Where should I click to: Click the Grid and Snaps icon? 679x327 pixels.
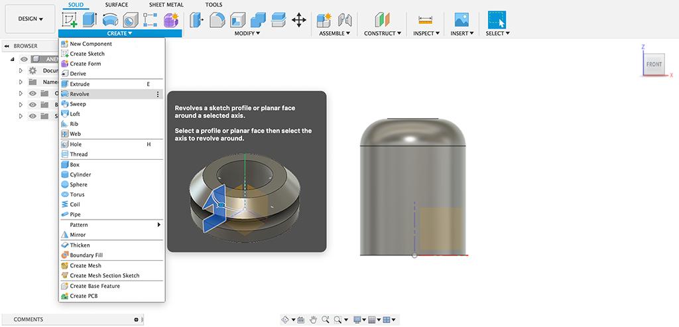point(371,320)
